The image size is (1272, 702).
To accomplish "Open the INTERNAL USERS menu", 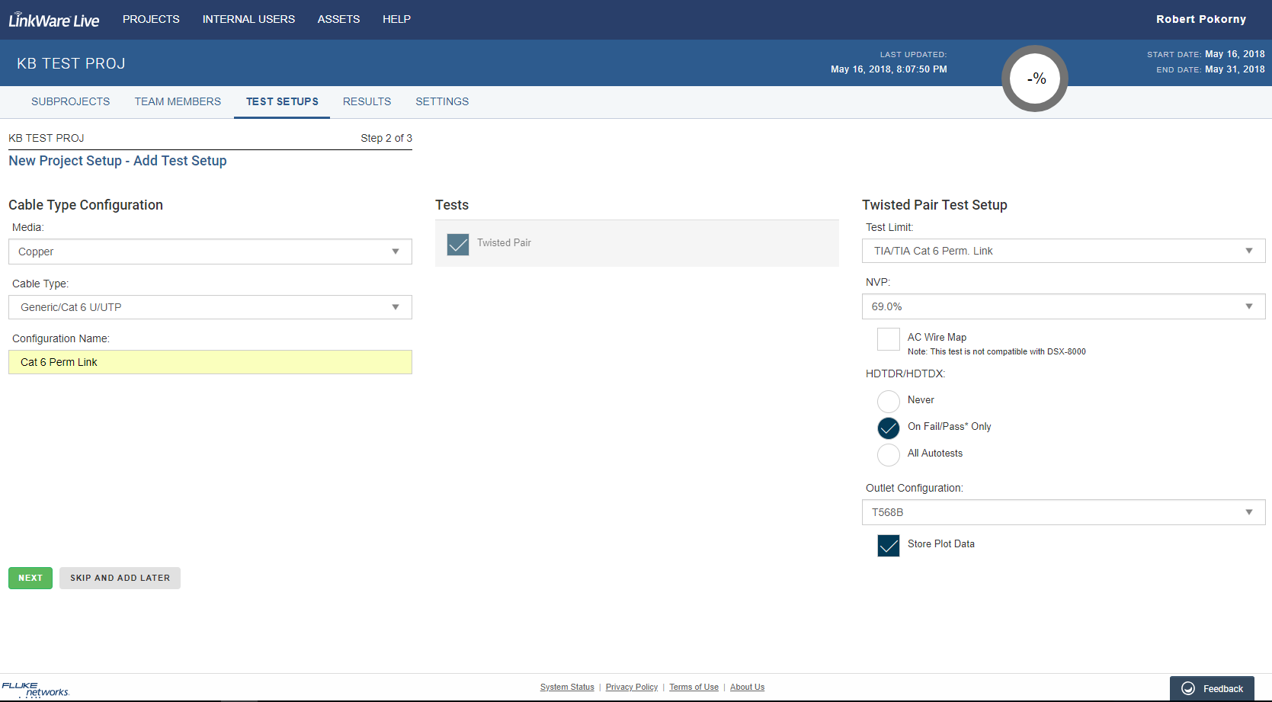I will click(x=248, y=19).
